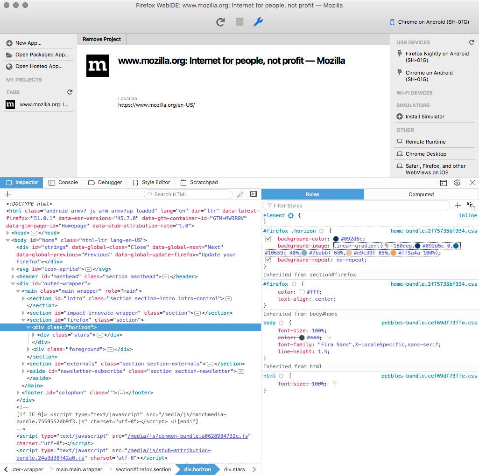
Task: Click the plus icon beside Install Simulator
Action: [400, 117]
